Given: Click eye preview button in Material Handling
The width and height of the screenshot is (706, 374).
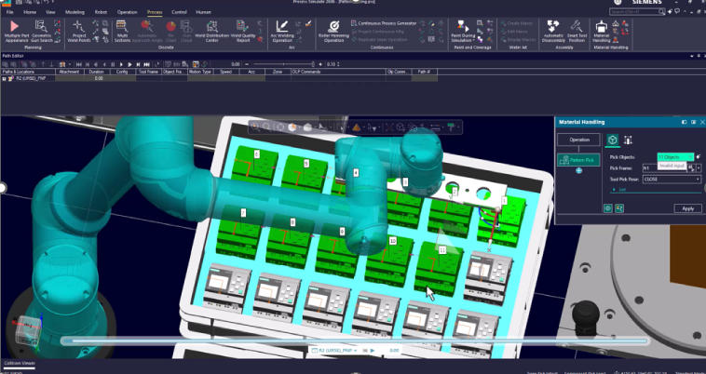Looking at the screenshot, I should pos(608,208).
